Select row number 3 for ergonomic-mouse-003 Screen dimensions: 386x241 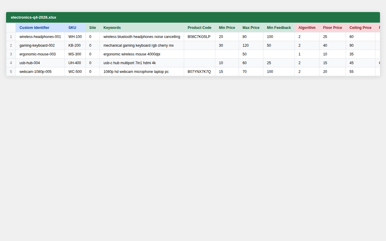[x=11, y=54]
